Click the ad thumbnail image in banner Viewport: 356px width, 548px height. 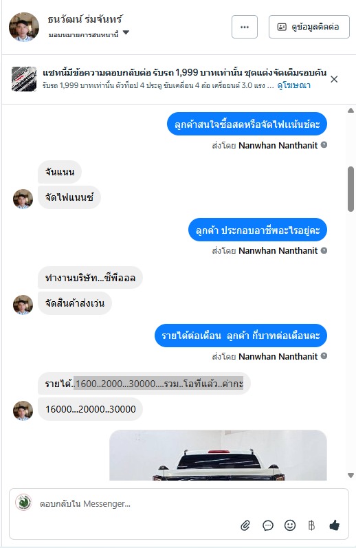click(x=24, y=79)
